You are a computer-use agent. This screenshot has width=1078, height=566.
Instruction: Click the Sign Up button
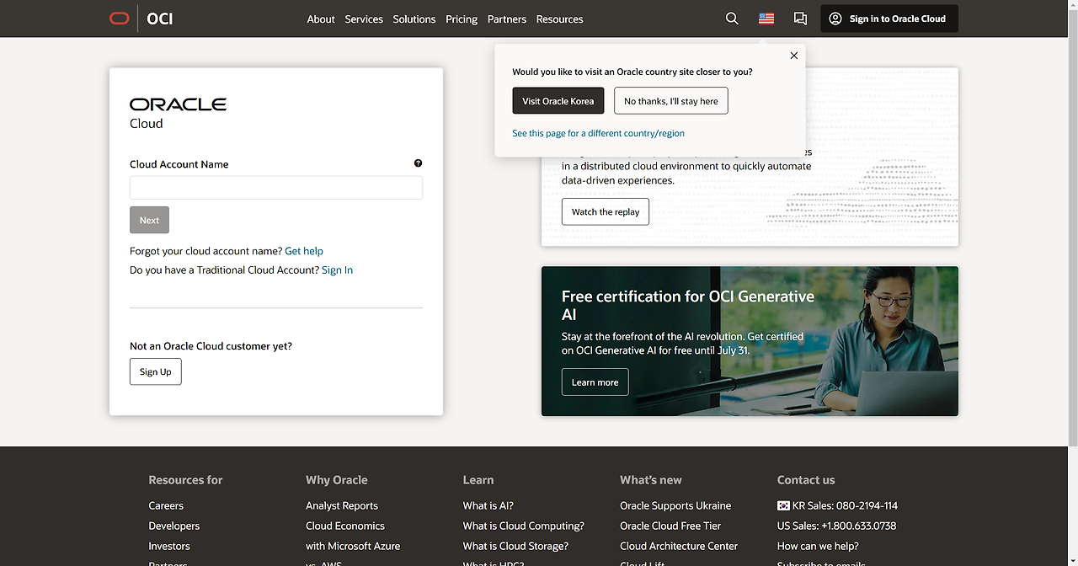156,371
